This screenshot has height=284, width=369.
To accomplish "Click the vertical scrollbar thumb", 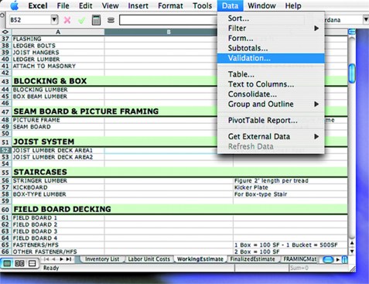I will coord(352,74).
